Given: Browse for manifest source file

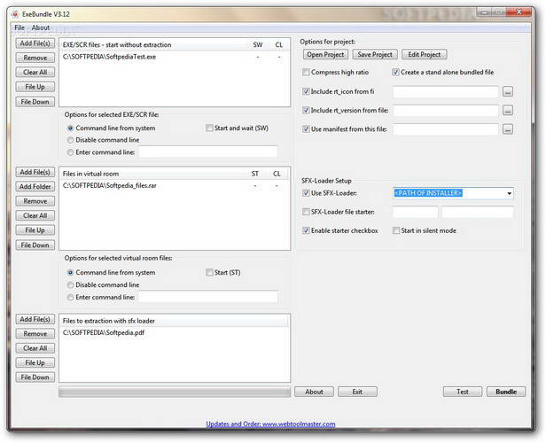Looking at the screenshot, I should 508,129.
